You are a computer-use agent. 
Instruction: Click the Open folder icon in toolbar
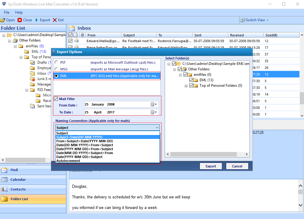[3, 20]
